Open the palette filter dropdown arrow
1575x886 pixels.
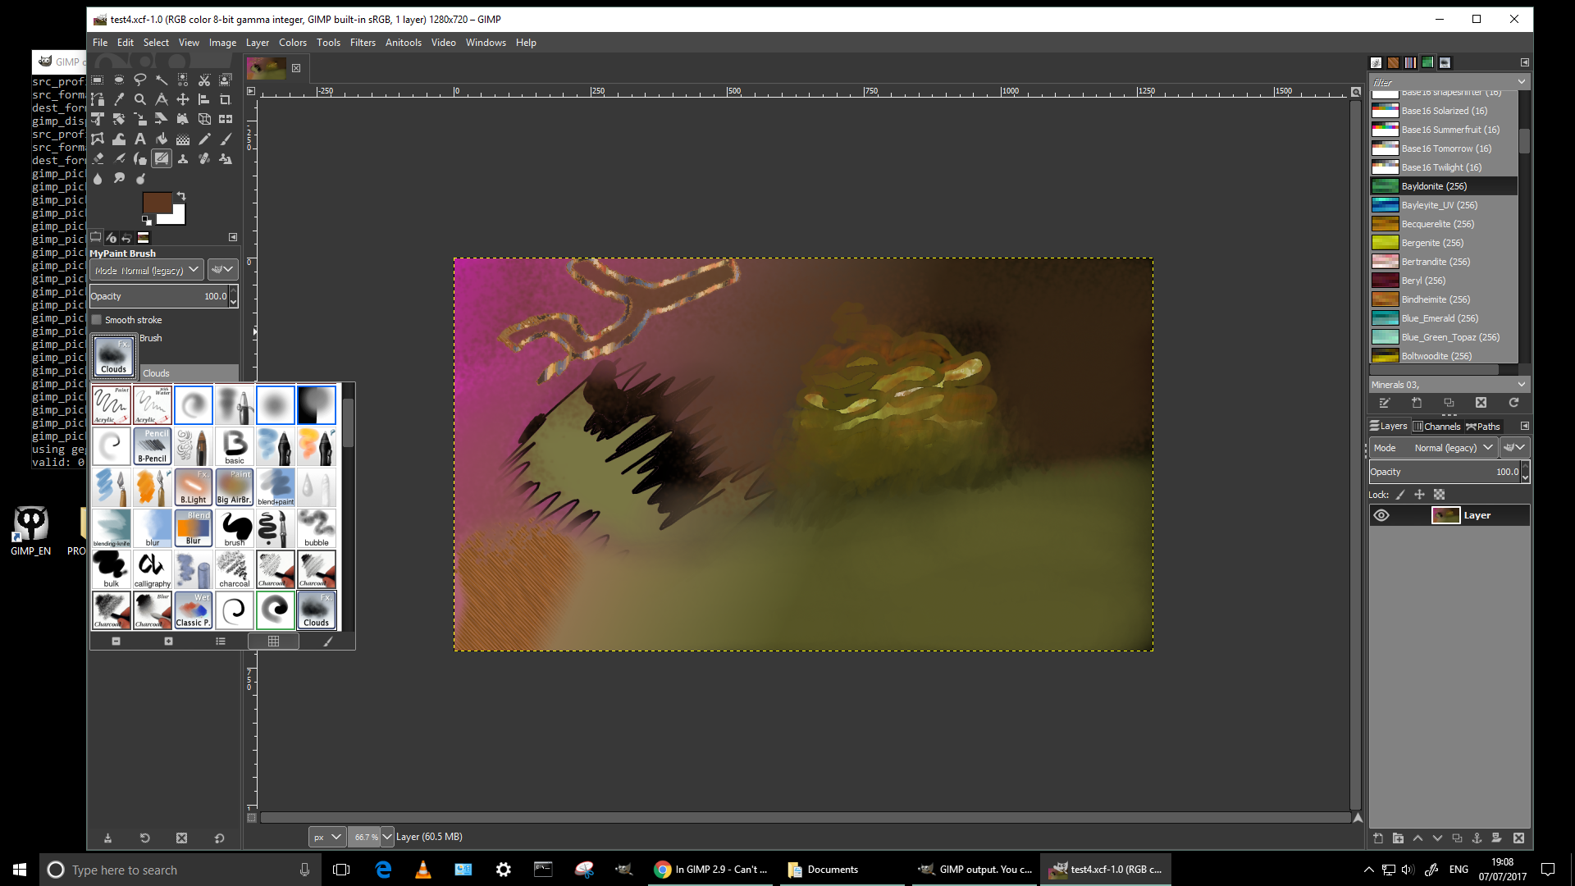pyautogui.click(x=1522, y=82)
